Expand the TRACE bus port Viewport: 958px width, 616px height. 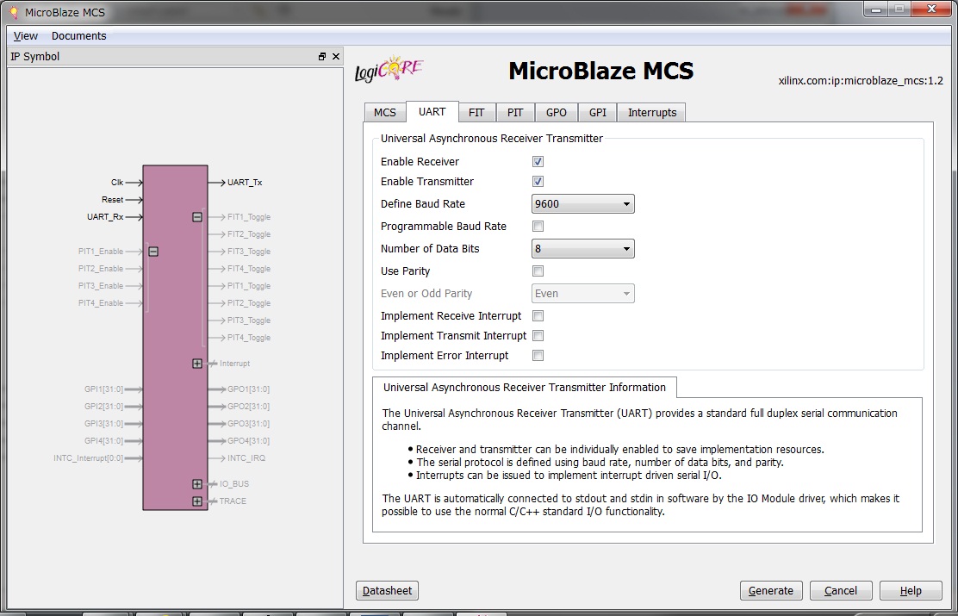tap(196, 501)
